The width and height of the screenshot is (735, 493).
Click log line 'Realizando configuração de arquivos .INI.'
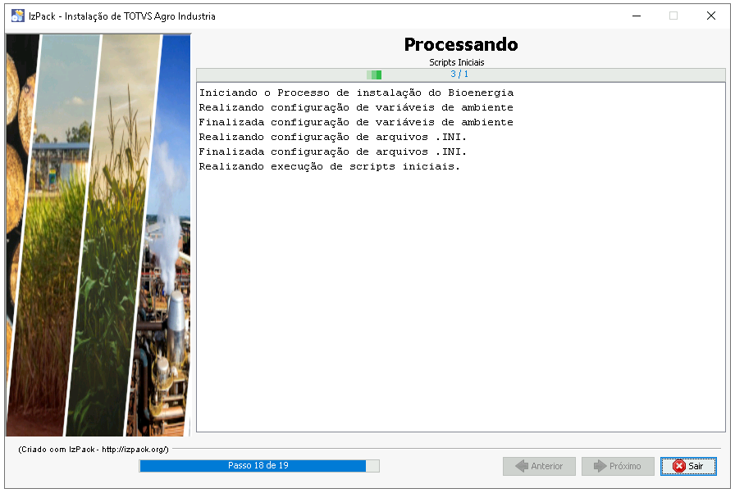tap(333, 137)
